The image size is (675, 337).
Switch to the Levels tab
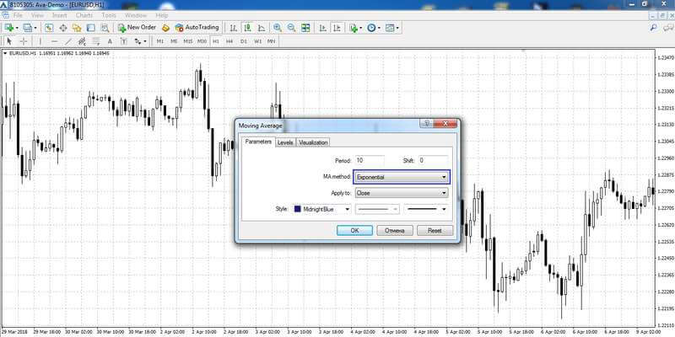point(285,142)
